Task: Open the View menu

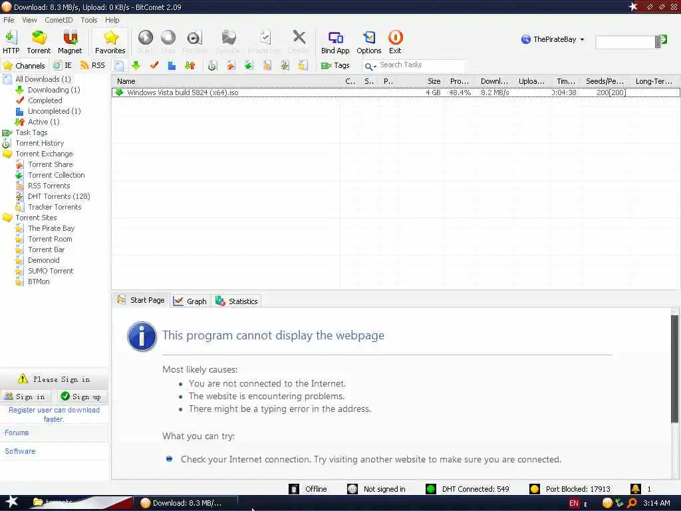Action: pyautogui.click(x=29, y=20)
